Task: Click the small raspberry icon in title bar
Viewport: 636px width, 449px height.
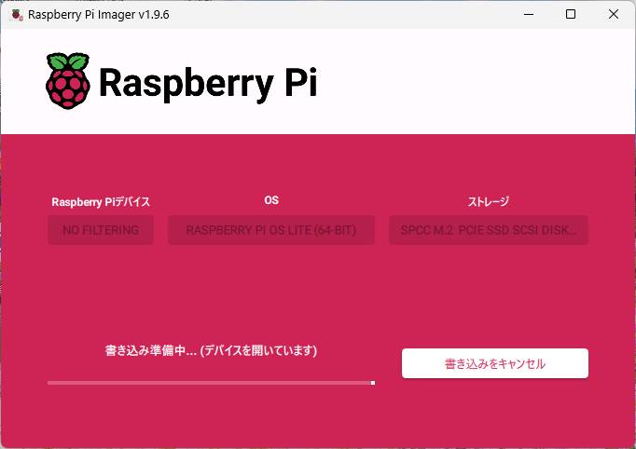Action: [x=15, y=15]
